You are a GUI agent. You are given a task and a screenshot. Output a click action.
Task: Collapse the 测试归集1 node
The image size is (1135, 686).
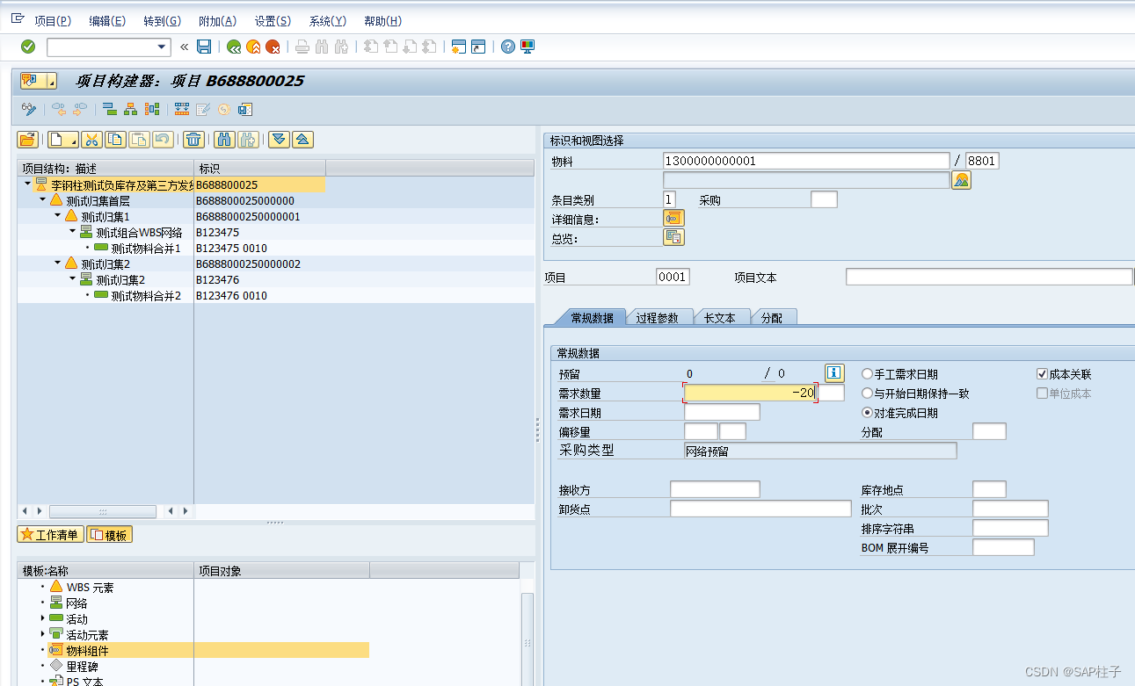[57, 216]
